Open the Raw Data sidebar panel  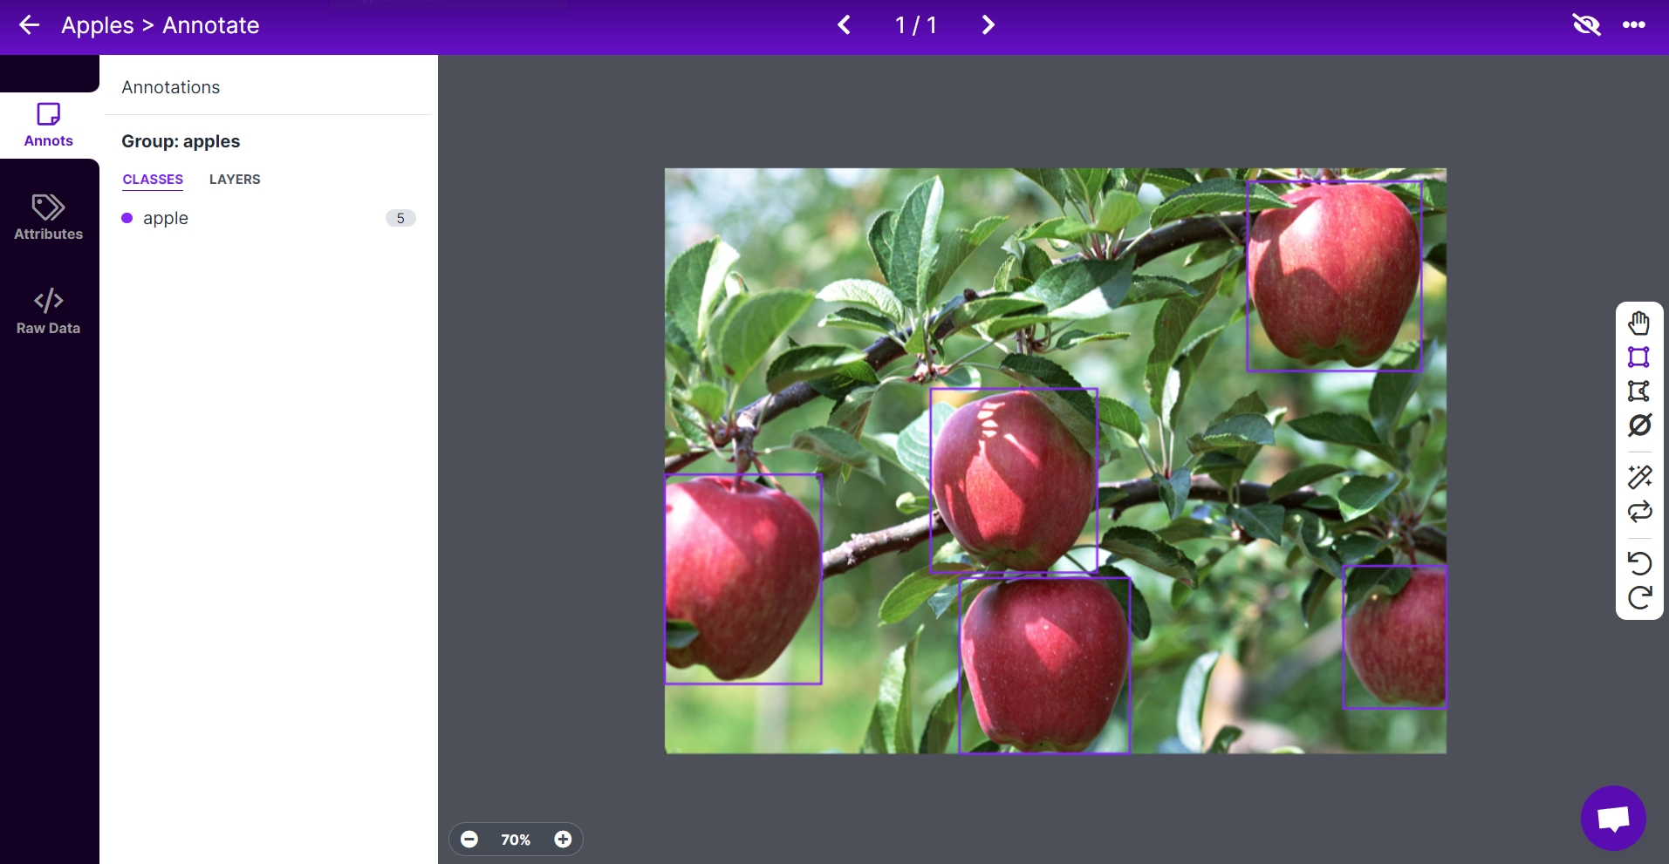pos(49,312)
